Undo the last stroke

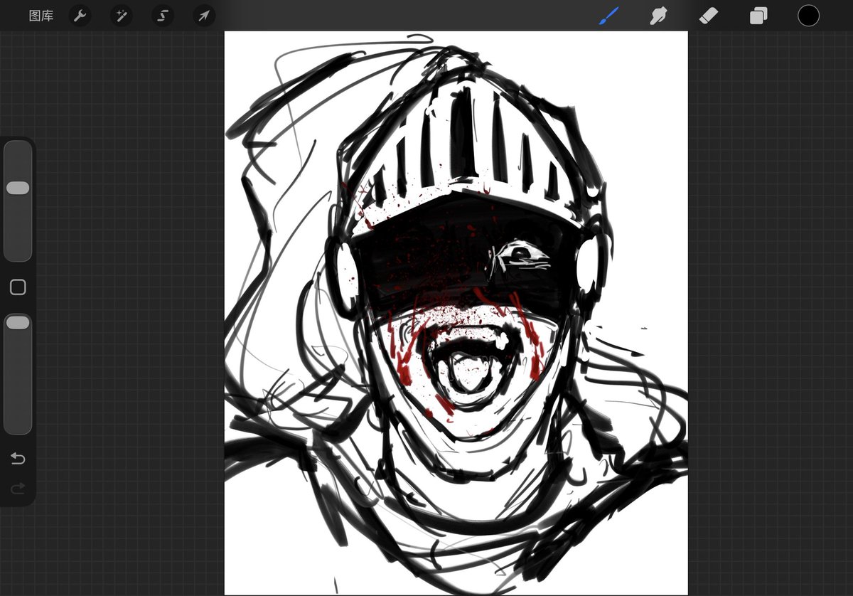[18, 459]
